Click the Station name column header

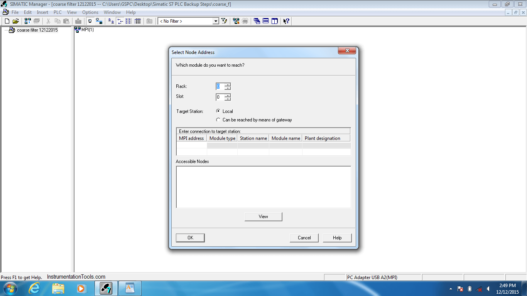pyautogui.click(x=253, y=138)
